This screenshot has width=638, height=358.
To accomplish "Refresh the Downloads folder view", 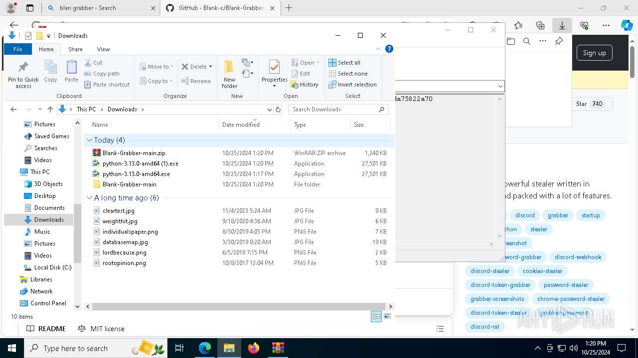I will coord(278,109).
